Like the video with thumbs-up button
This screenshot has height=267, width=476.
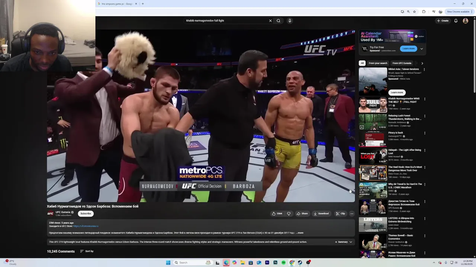click(x=277, y=214)
